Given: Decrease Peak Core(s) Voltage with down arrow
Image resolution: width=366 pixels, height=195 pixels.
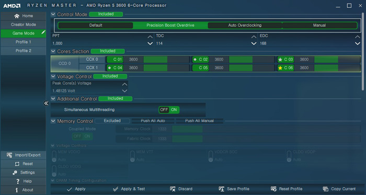Looking at the screenshot, I should tap(124, 91).
